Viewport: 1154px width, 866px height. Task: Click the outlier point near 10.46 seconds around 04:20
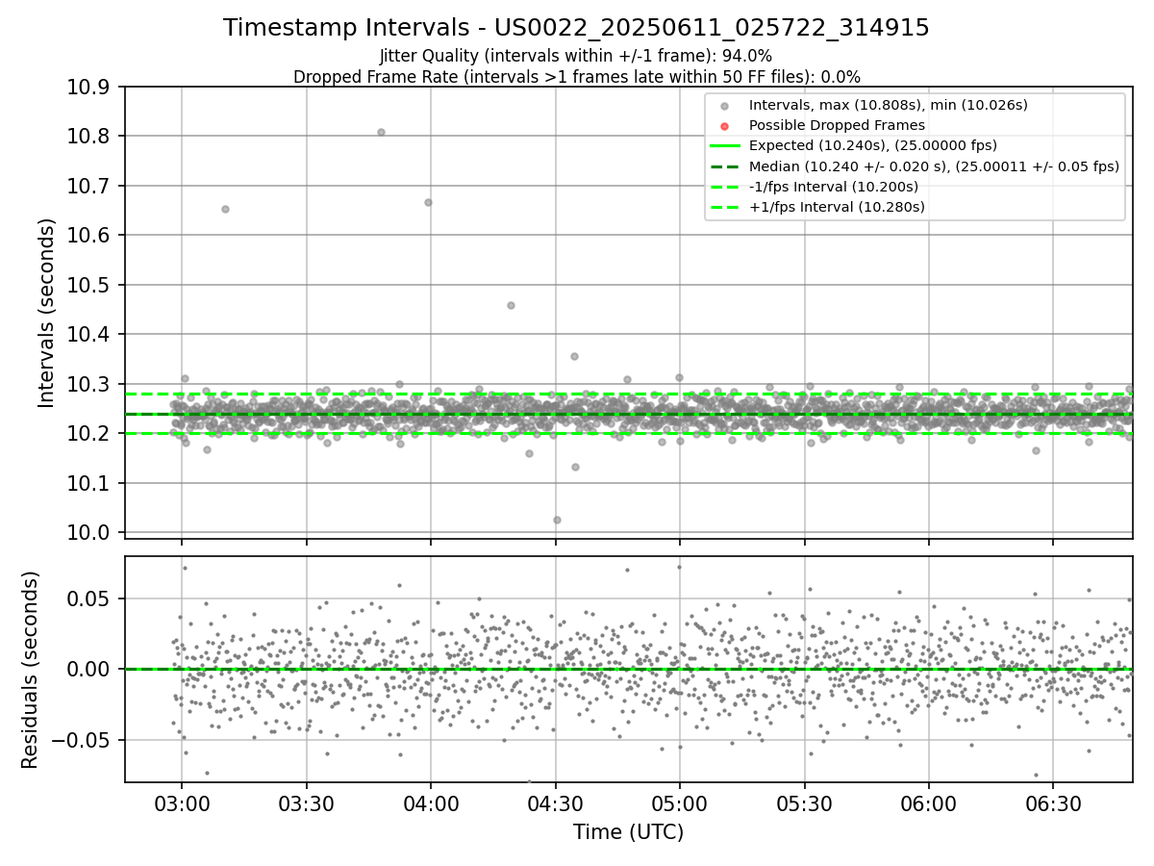point(511,305)
